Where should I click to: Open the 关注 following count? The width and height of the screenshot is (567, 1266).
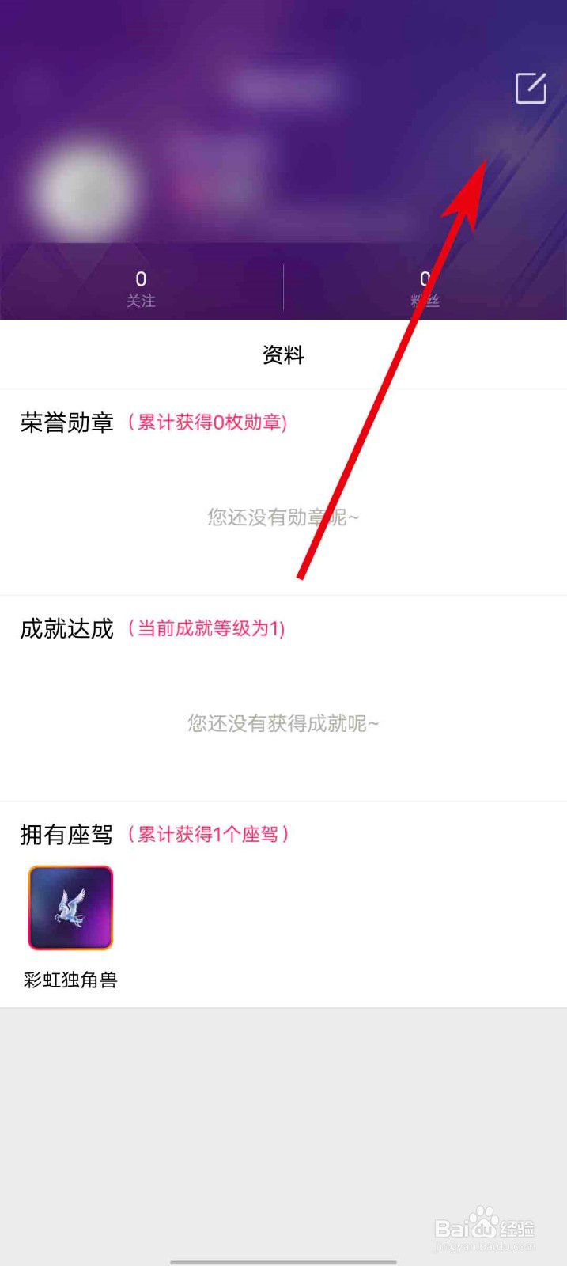[141, 289]
